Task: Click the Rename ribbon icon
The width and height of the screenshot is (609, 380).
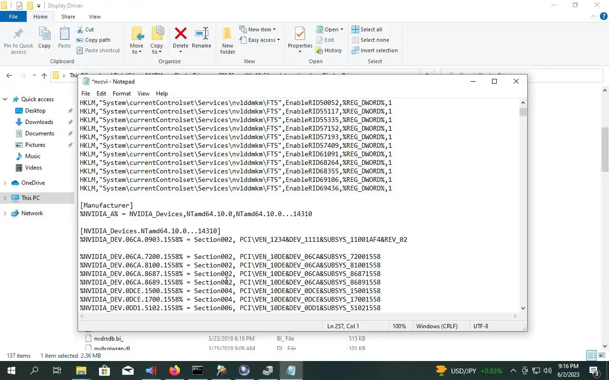Action: (x=201, y=38)
